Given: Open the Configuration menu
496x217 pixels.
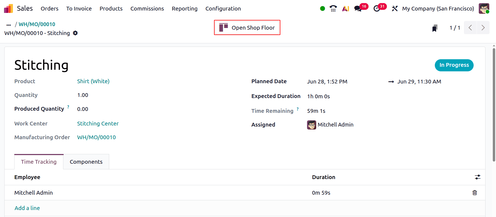Looking at the screenshot, I should click(x=223, y=9).
